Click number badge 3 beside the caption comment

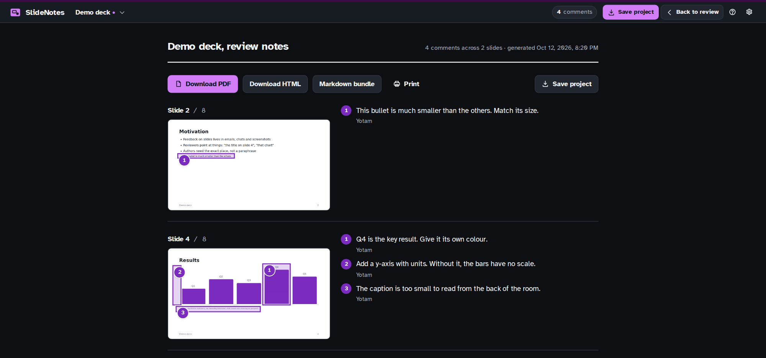pos(346,289)
